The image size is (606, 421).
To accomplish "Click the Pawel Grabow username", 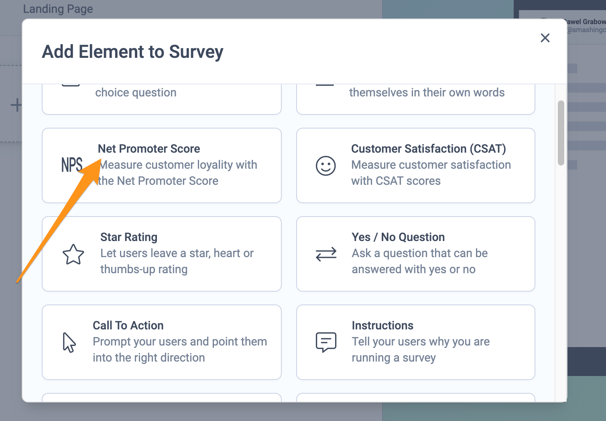I will tap(585, 22).
